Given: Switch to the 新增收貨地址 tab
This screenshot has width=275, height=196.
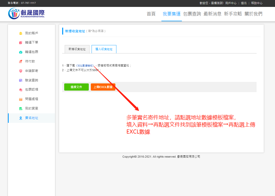Looking at the screenshot, I should [77, 49].
